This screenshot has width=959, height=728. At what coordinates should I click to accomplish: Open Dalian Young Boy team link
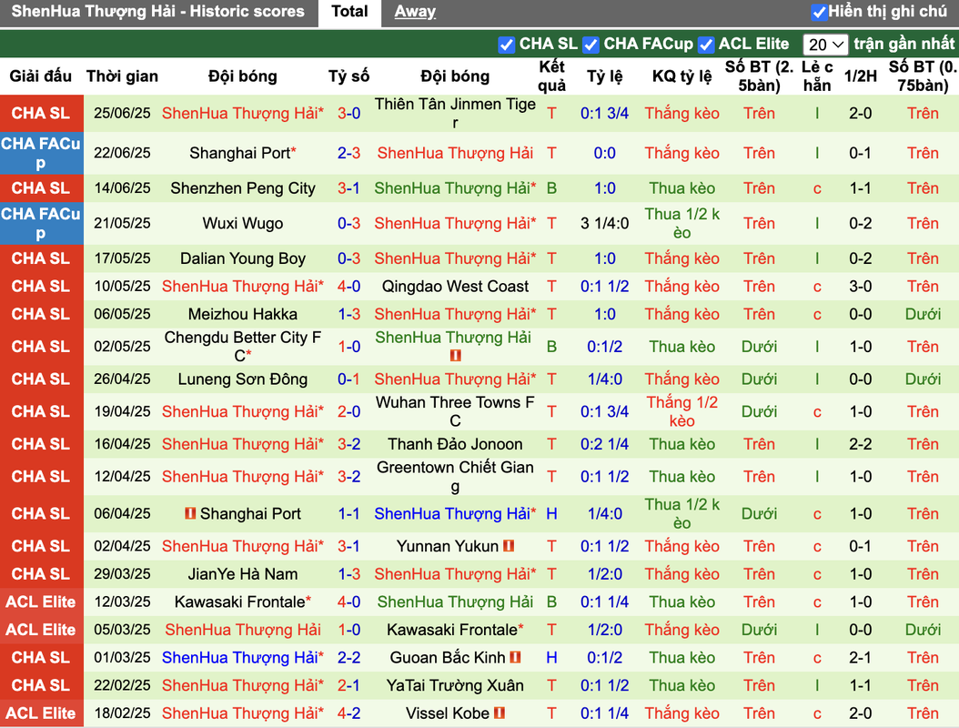click(243, 258)
